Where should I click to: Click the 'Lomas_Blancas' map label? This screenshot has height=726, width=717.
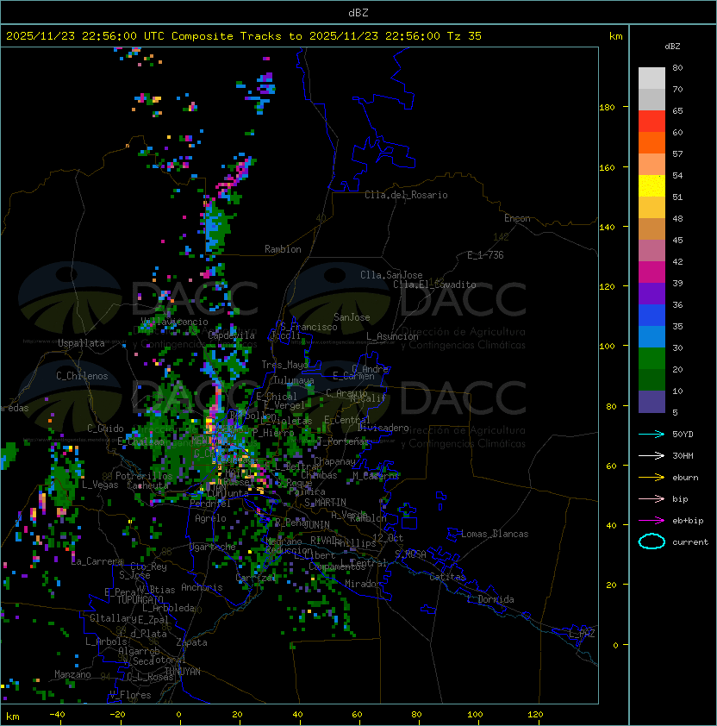495,534
